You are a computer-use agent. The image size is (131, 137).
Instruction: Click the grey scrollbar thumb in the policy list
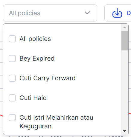coord(124,41)
